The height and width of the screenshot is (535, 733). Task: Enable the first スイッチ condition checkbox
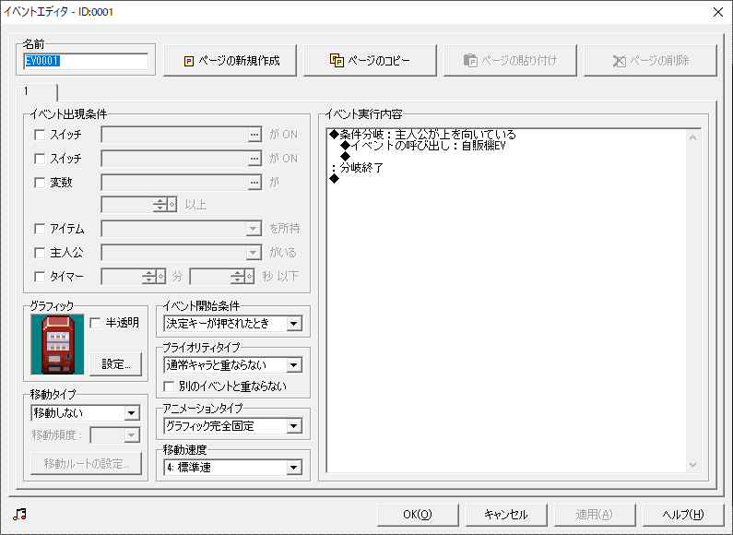39,135
